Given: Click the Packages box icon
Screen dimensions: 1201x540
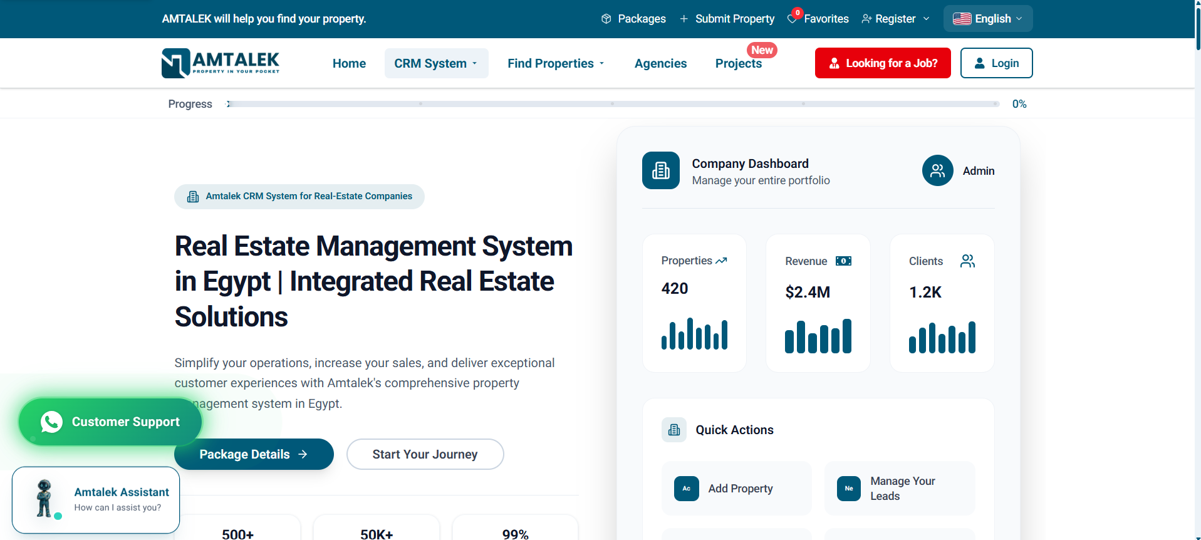Looking at the screenshot, I should tap(606, 19).
